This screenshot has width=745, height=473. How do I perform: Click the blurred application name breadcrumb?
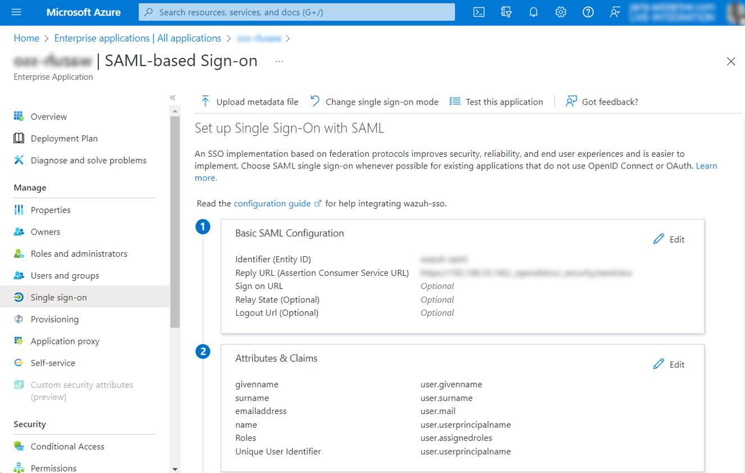click(259, 38)
